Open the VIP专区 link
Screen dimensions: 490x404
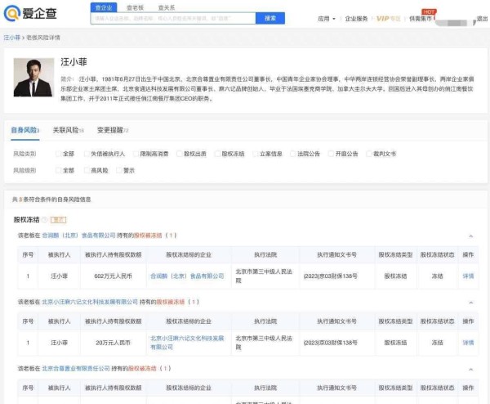point(388,19)
